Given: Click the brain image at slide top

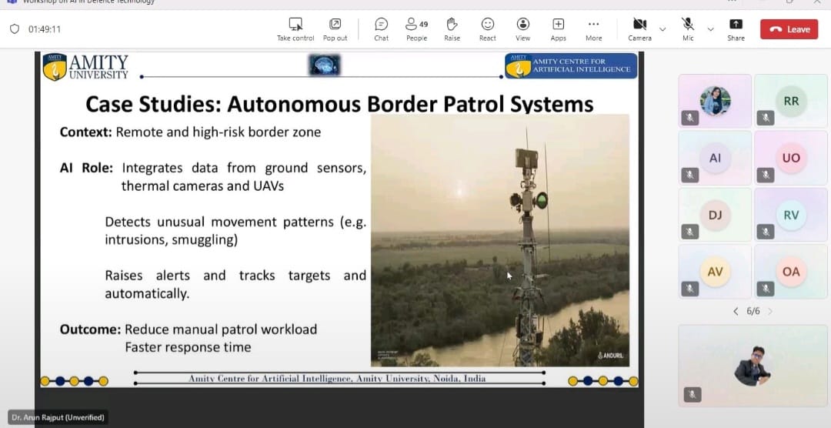Looking at the screenshot, I should 325,65.
